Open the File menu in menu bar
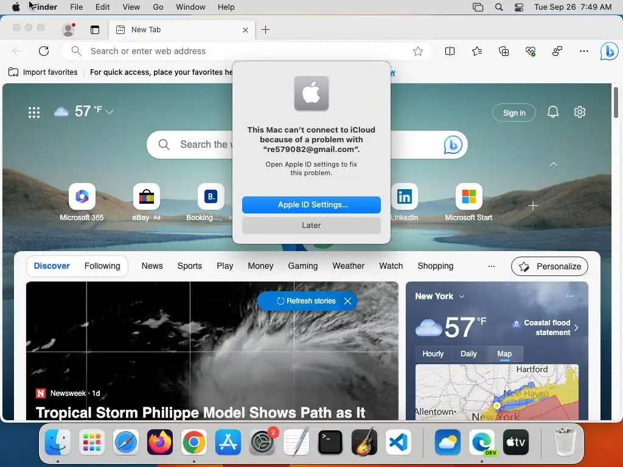 pos(76,7)
